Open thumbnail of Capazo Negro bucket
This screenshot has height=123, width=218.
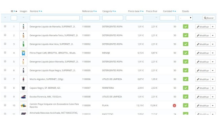pos(23,88)
